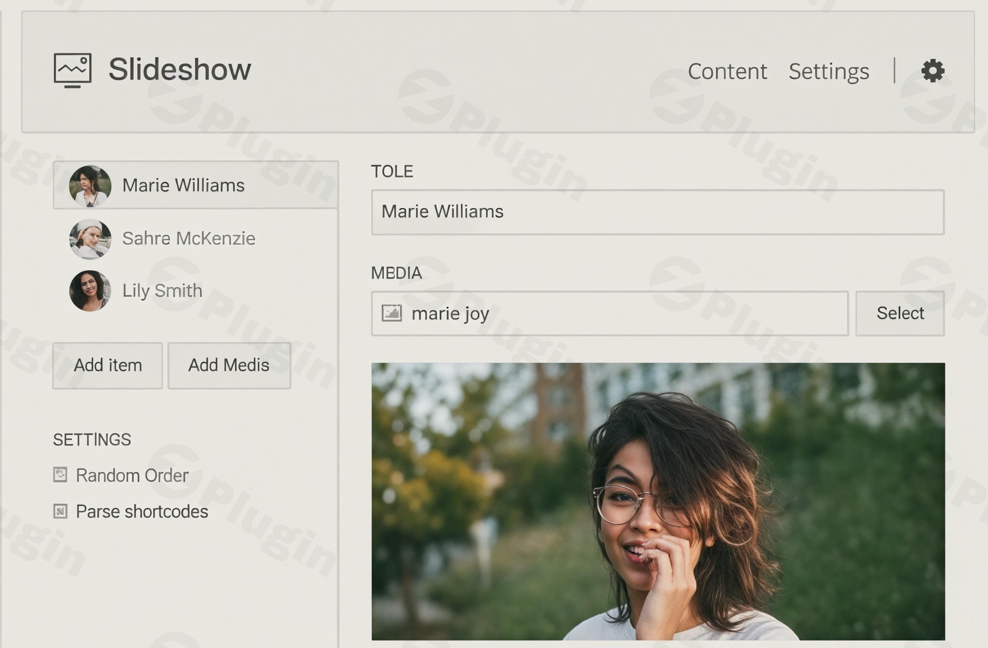
Task: Click the large portrait preview image
Action: click(x=658, y=501)
